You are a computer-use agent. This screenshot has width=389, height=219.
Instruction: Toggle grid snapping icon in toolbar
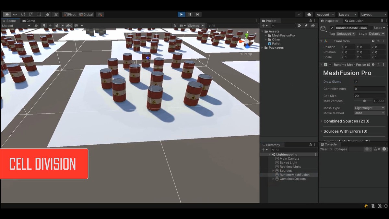pos(100,14)
